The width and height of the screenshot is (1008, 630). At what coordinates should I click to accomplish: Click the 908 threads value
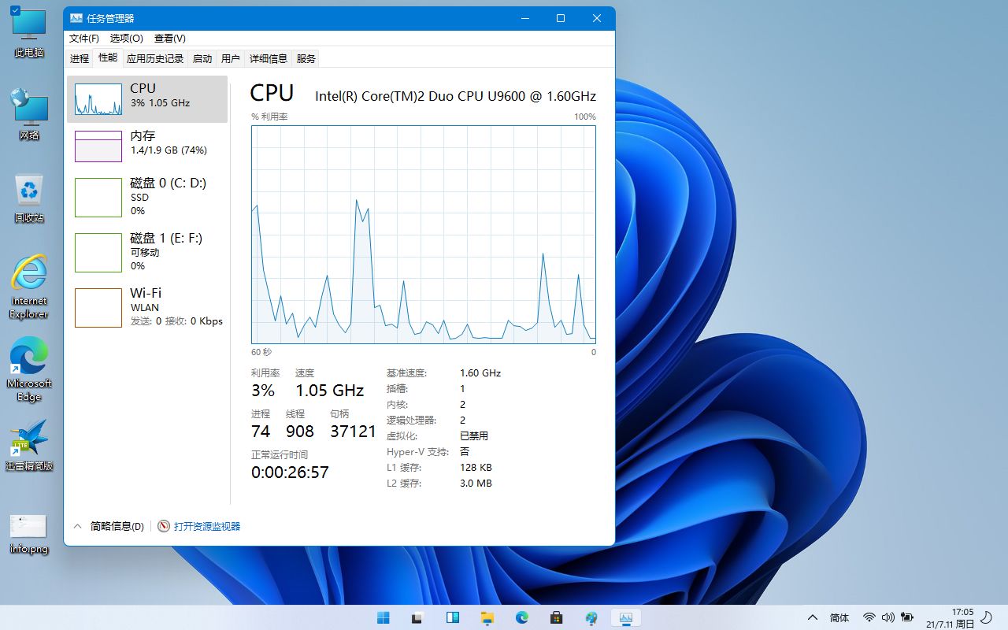click(x=300, y=431)
